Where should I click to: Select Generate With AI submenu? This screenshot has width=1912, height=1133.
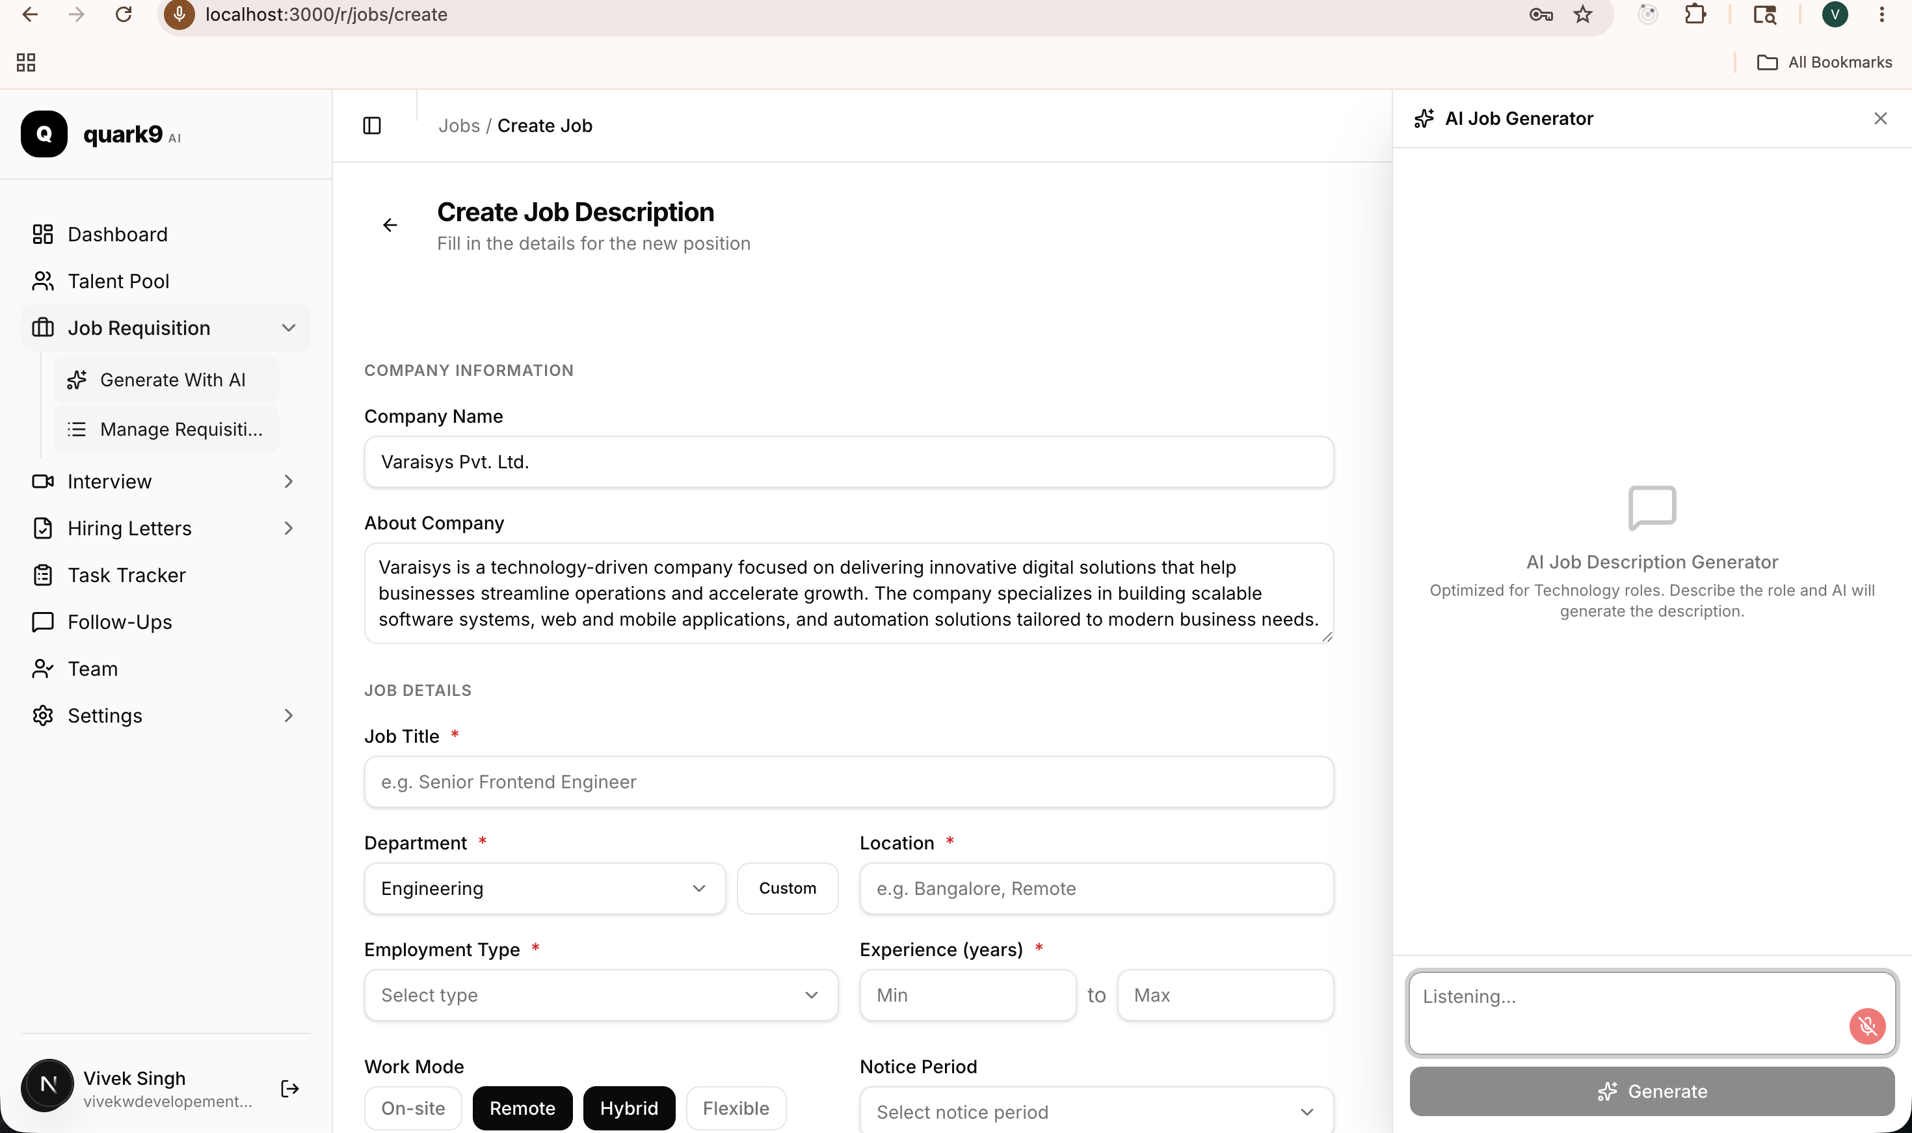click(x=166, y=380)
